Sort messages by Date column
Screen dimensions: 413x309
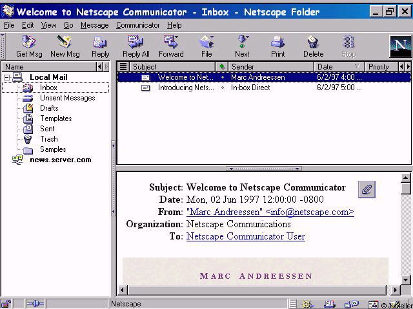coord(339,67)
